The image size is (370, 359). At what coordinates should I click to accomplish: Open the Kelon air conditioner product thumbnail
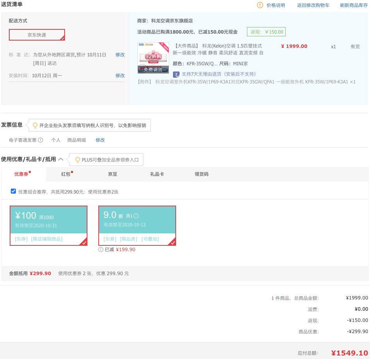[153, 58]
